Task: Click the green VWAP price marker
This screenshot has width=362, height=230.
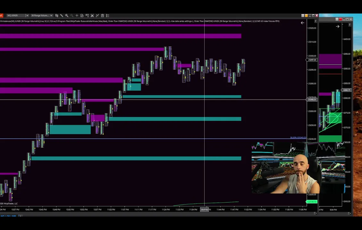Action: tap(312, 202)
